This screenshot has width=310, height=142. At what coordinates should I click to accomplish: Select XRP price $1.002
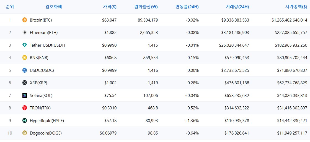point(110,83)
